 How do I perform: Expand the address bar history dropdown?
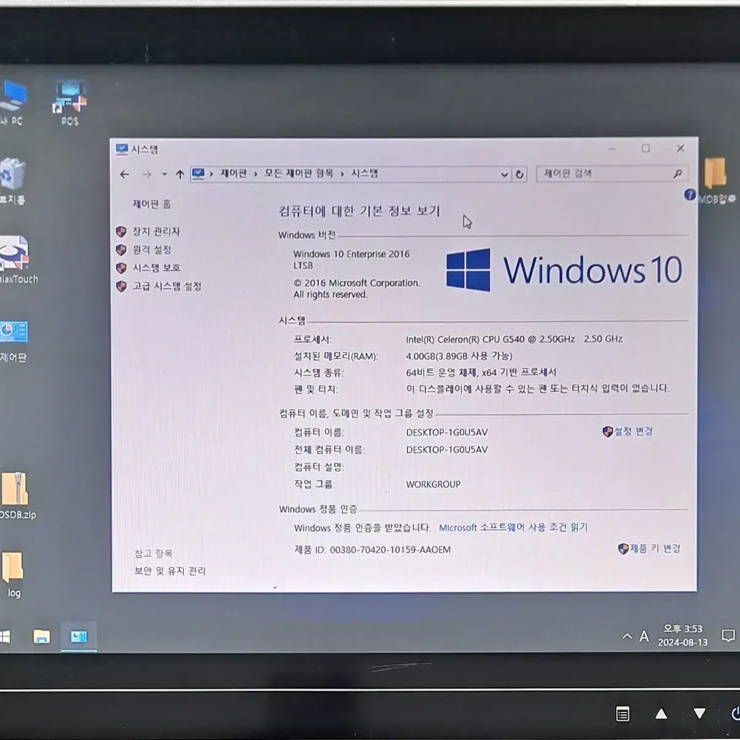[x=504, y=175]
